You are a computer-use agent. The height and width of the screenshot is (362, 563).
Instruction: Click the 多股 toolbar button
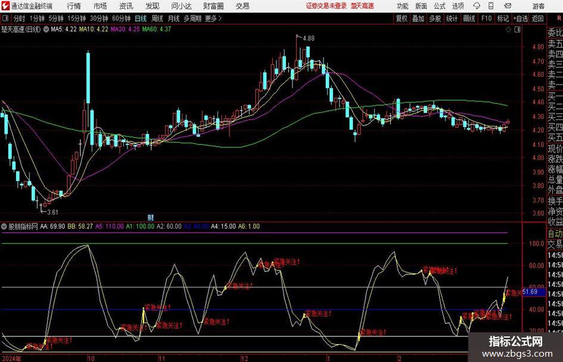pyautogui.click(x=435, y=18)
